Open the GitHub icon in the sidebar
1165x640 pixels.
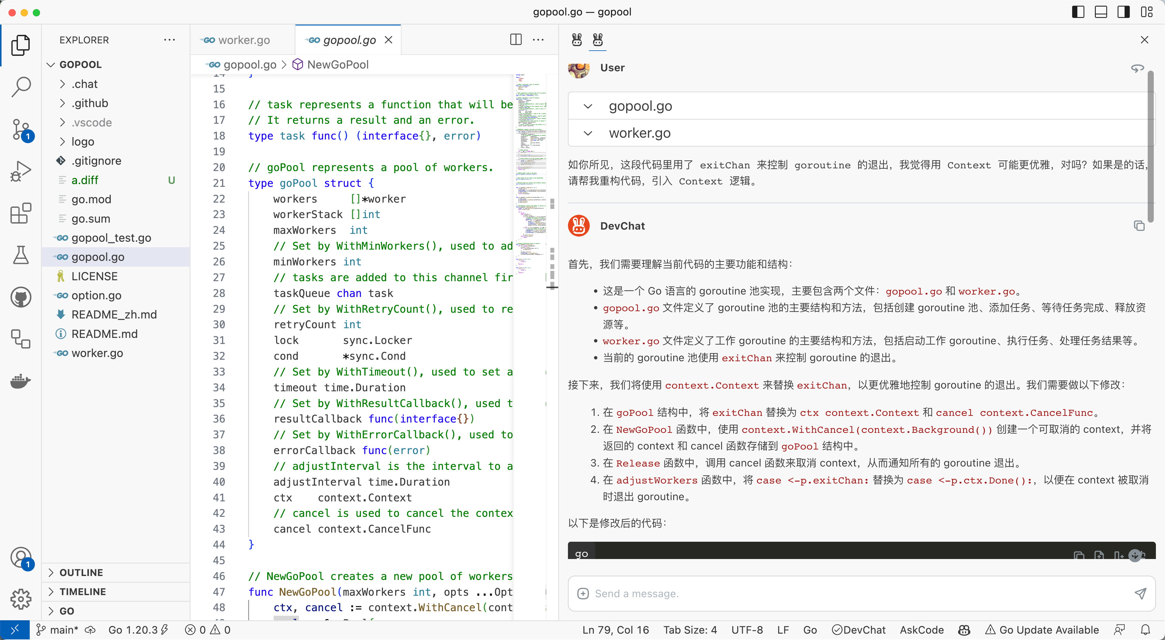(x=20, y=297)
